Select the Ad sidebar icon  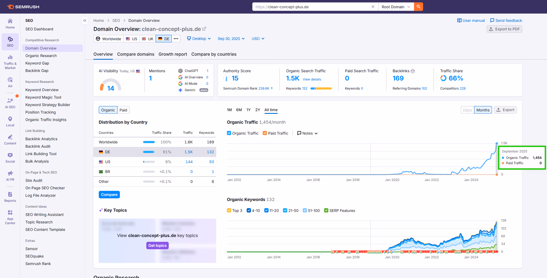(x=10, y=82)
